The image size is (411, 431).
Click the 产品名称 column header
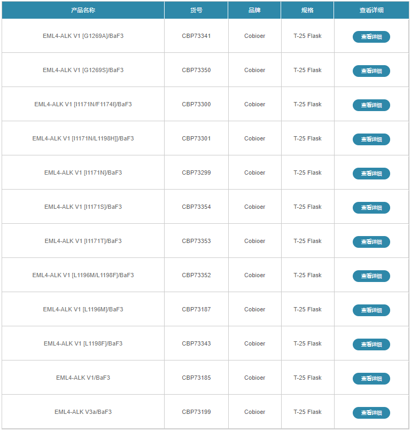pos(83,10)
